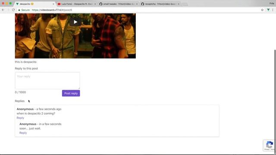Play the Despacito video
Image resolution: width=276 pixels, height=155 pixels.
pos(75,22)
